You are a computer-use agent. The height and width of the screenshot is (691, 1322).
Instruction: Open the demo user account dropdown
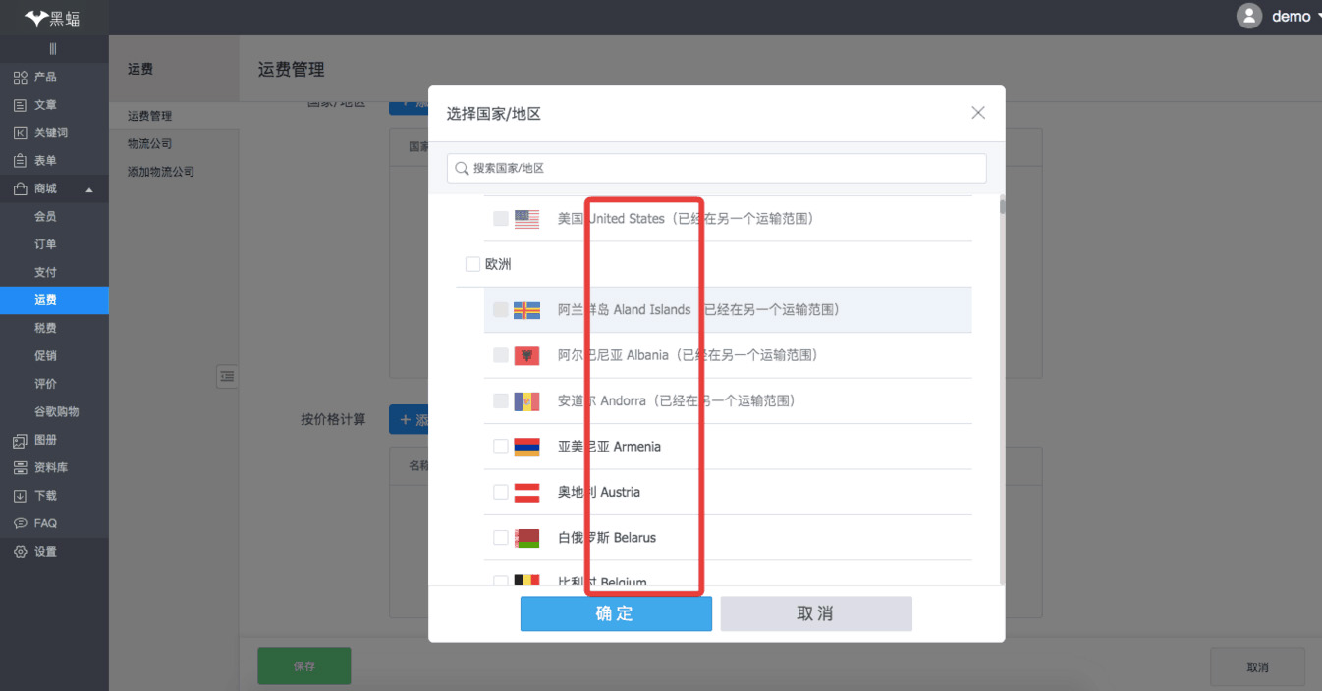(x=1279, y=16)
